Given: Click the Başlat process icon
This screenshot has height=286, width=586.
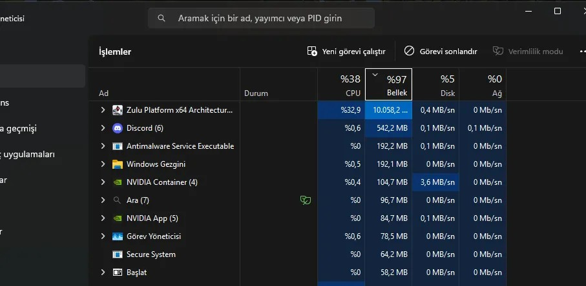Looking at the screenshot, I should [x=118, y=272].
